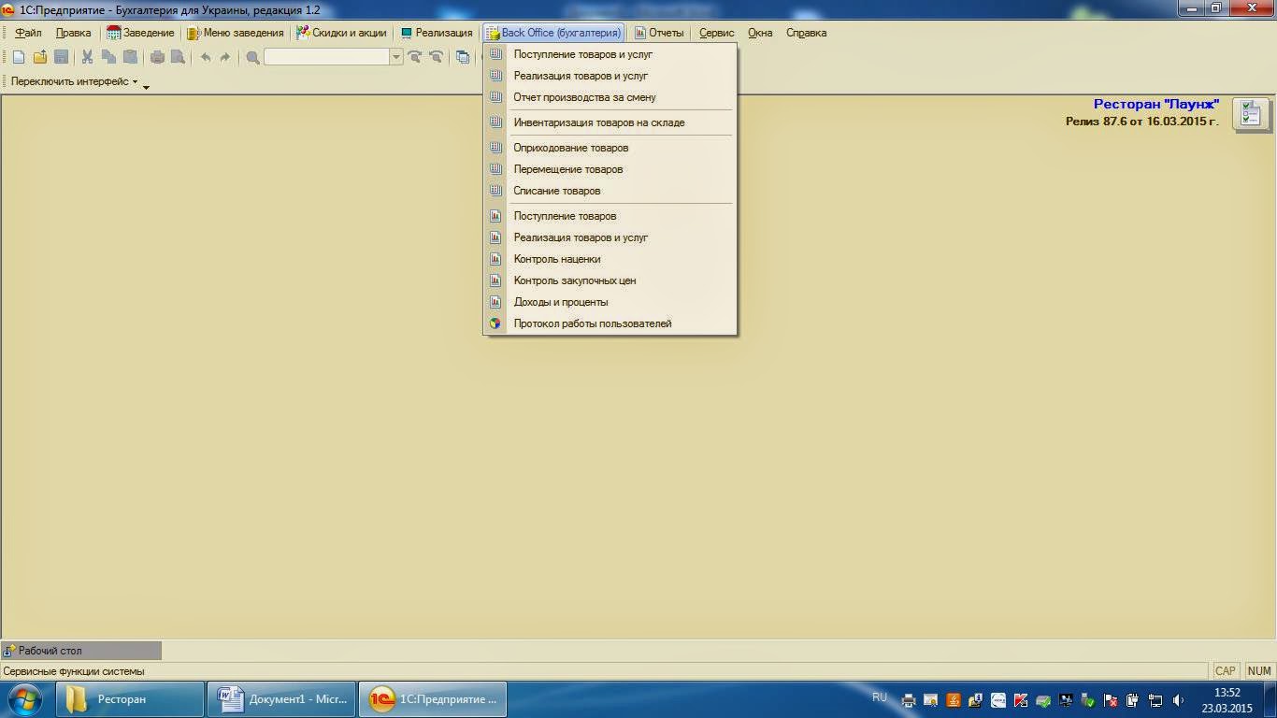Screen dimensions: 1277x718
Task: Click the Undo arrow icon
Action: click(x=205, y=57)
